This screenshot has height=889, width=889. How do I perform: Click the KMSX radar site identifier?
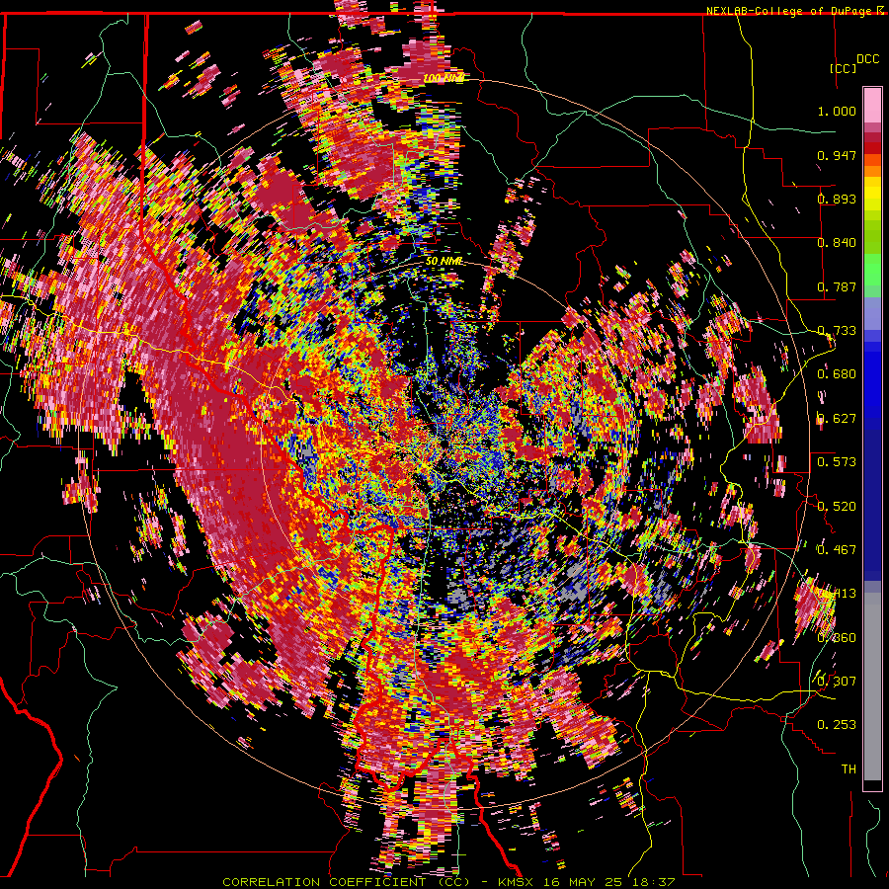(x=518, y=882)
